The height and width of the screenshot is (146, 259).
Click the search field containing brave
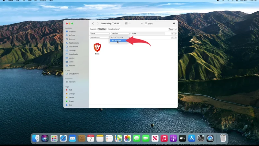point(159,24)
